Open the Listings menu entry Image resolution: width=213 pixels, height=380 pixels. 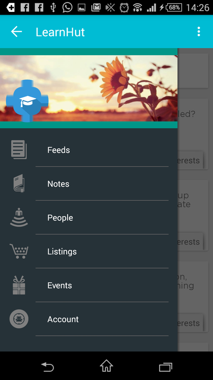[89, 252]
